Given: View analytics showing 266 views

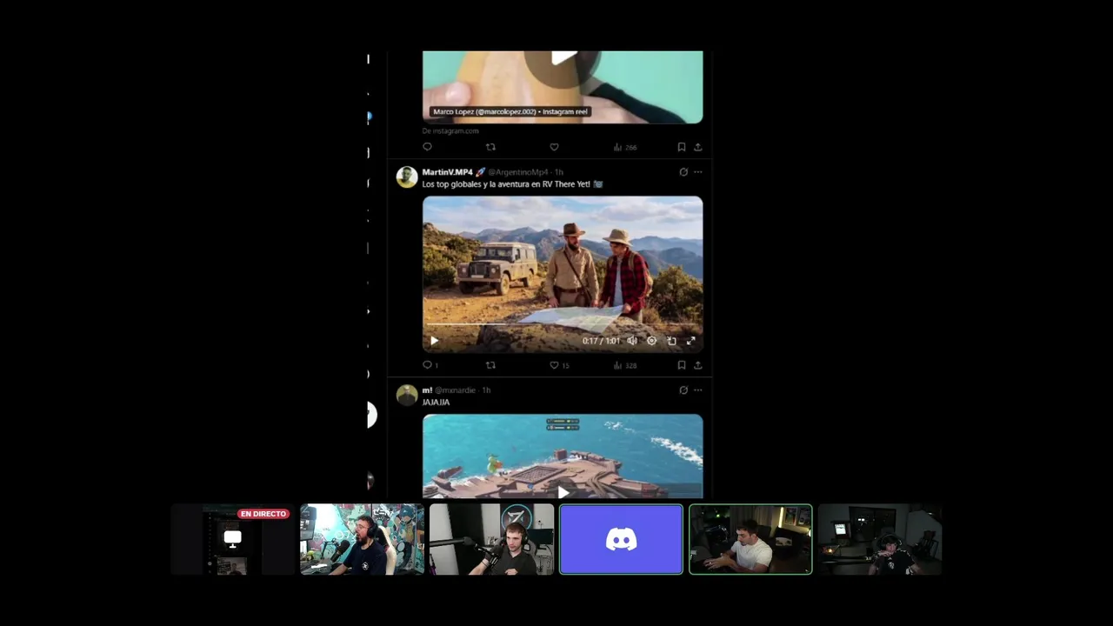Looking at the screenshot, I should [x=625, y=147].
